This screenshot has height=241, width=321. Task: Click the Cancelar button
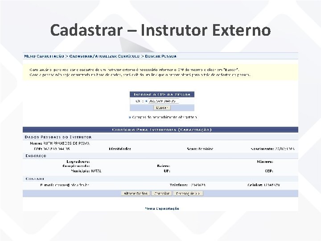[162, 193]
